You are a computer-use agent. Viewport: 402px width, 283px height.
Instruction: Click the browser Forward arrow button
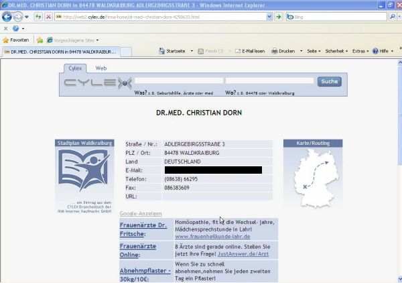click(x=18, y=17)
